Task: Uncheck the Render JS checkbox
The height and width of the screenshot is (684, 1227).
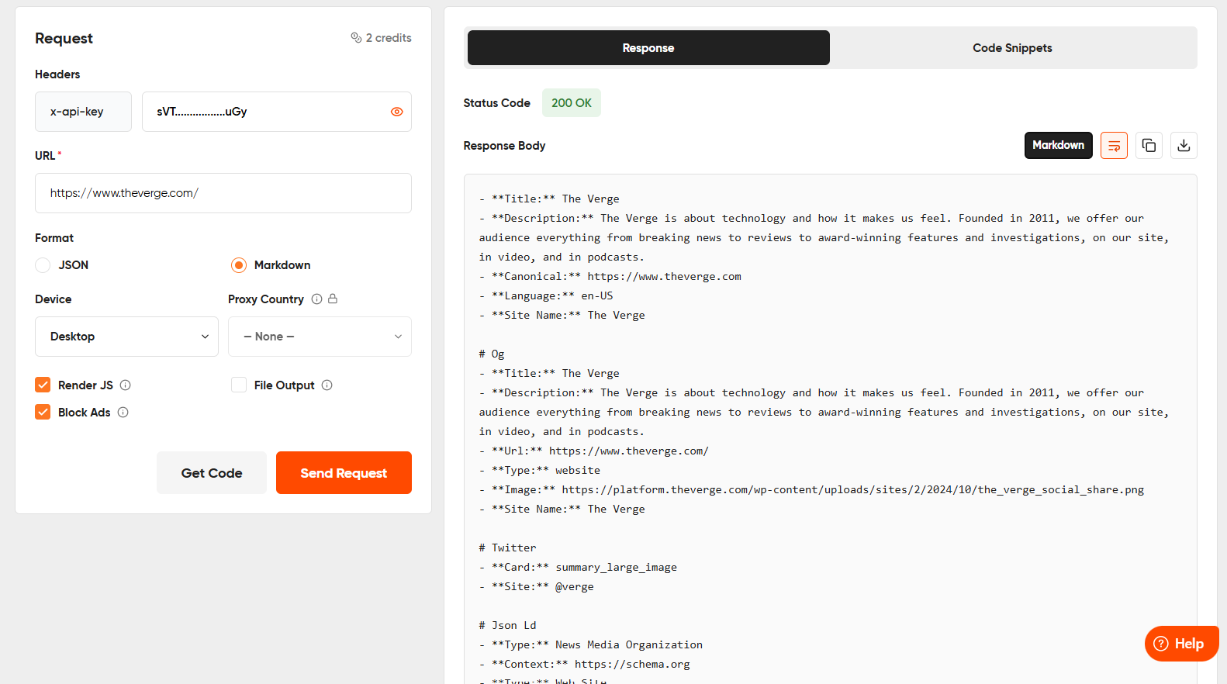Action: coord(43,385)
